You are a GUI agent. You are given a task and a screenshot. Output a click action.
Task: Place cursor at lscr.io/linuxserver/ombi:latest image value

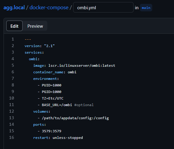coord(82,66)
